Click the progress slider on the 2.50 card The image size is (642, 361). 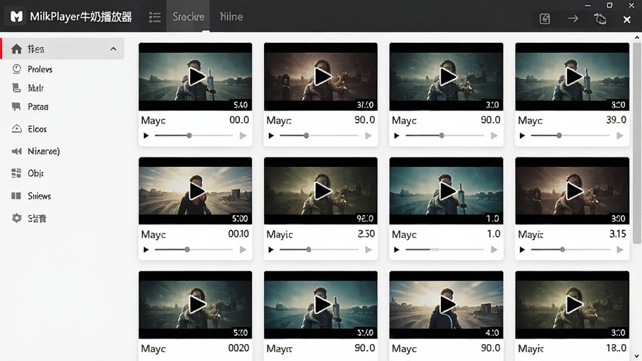(x=319, y=249)
